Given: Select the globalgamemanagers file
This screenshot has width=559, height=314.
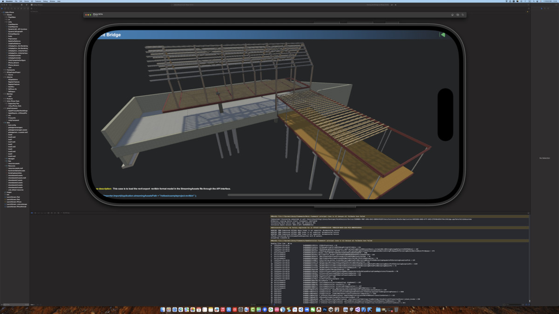Looking at the screenshot, I should click(x=15, y=127).
